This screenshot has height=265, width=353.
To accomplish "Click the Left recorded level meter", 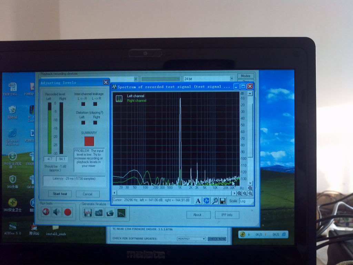I will click(50, 128).
